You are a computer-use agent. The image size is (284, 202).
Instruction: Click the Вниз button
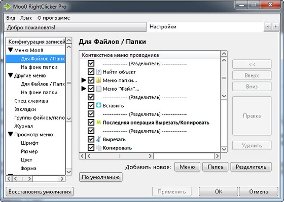[252, 87]
